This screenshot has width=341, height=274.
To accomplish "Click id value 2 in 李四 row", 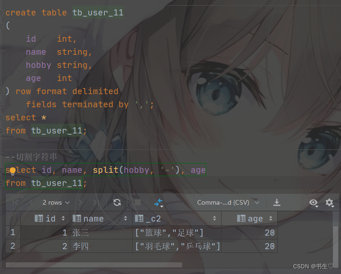I will [x=45, y=246].
